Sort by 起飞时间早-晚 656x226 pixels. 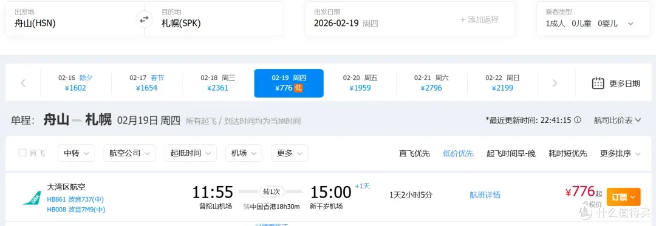(511, 153)
